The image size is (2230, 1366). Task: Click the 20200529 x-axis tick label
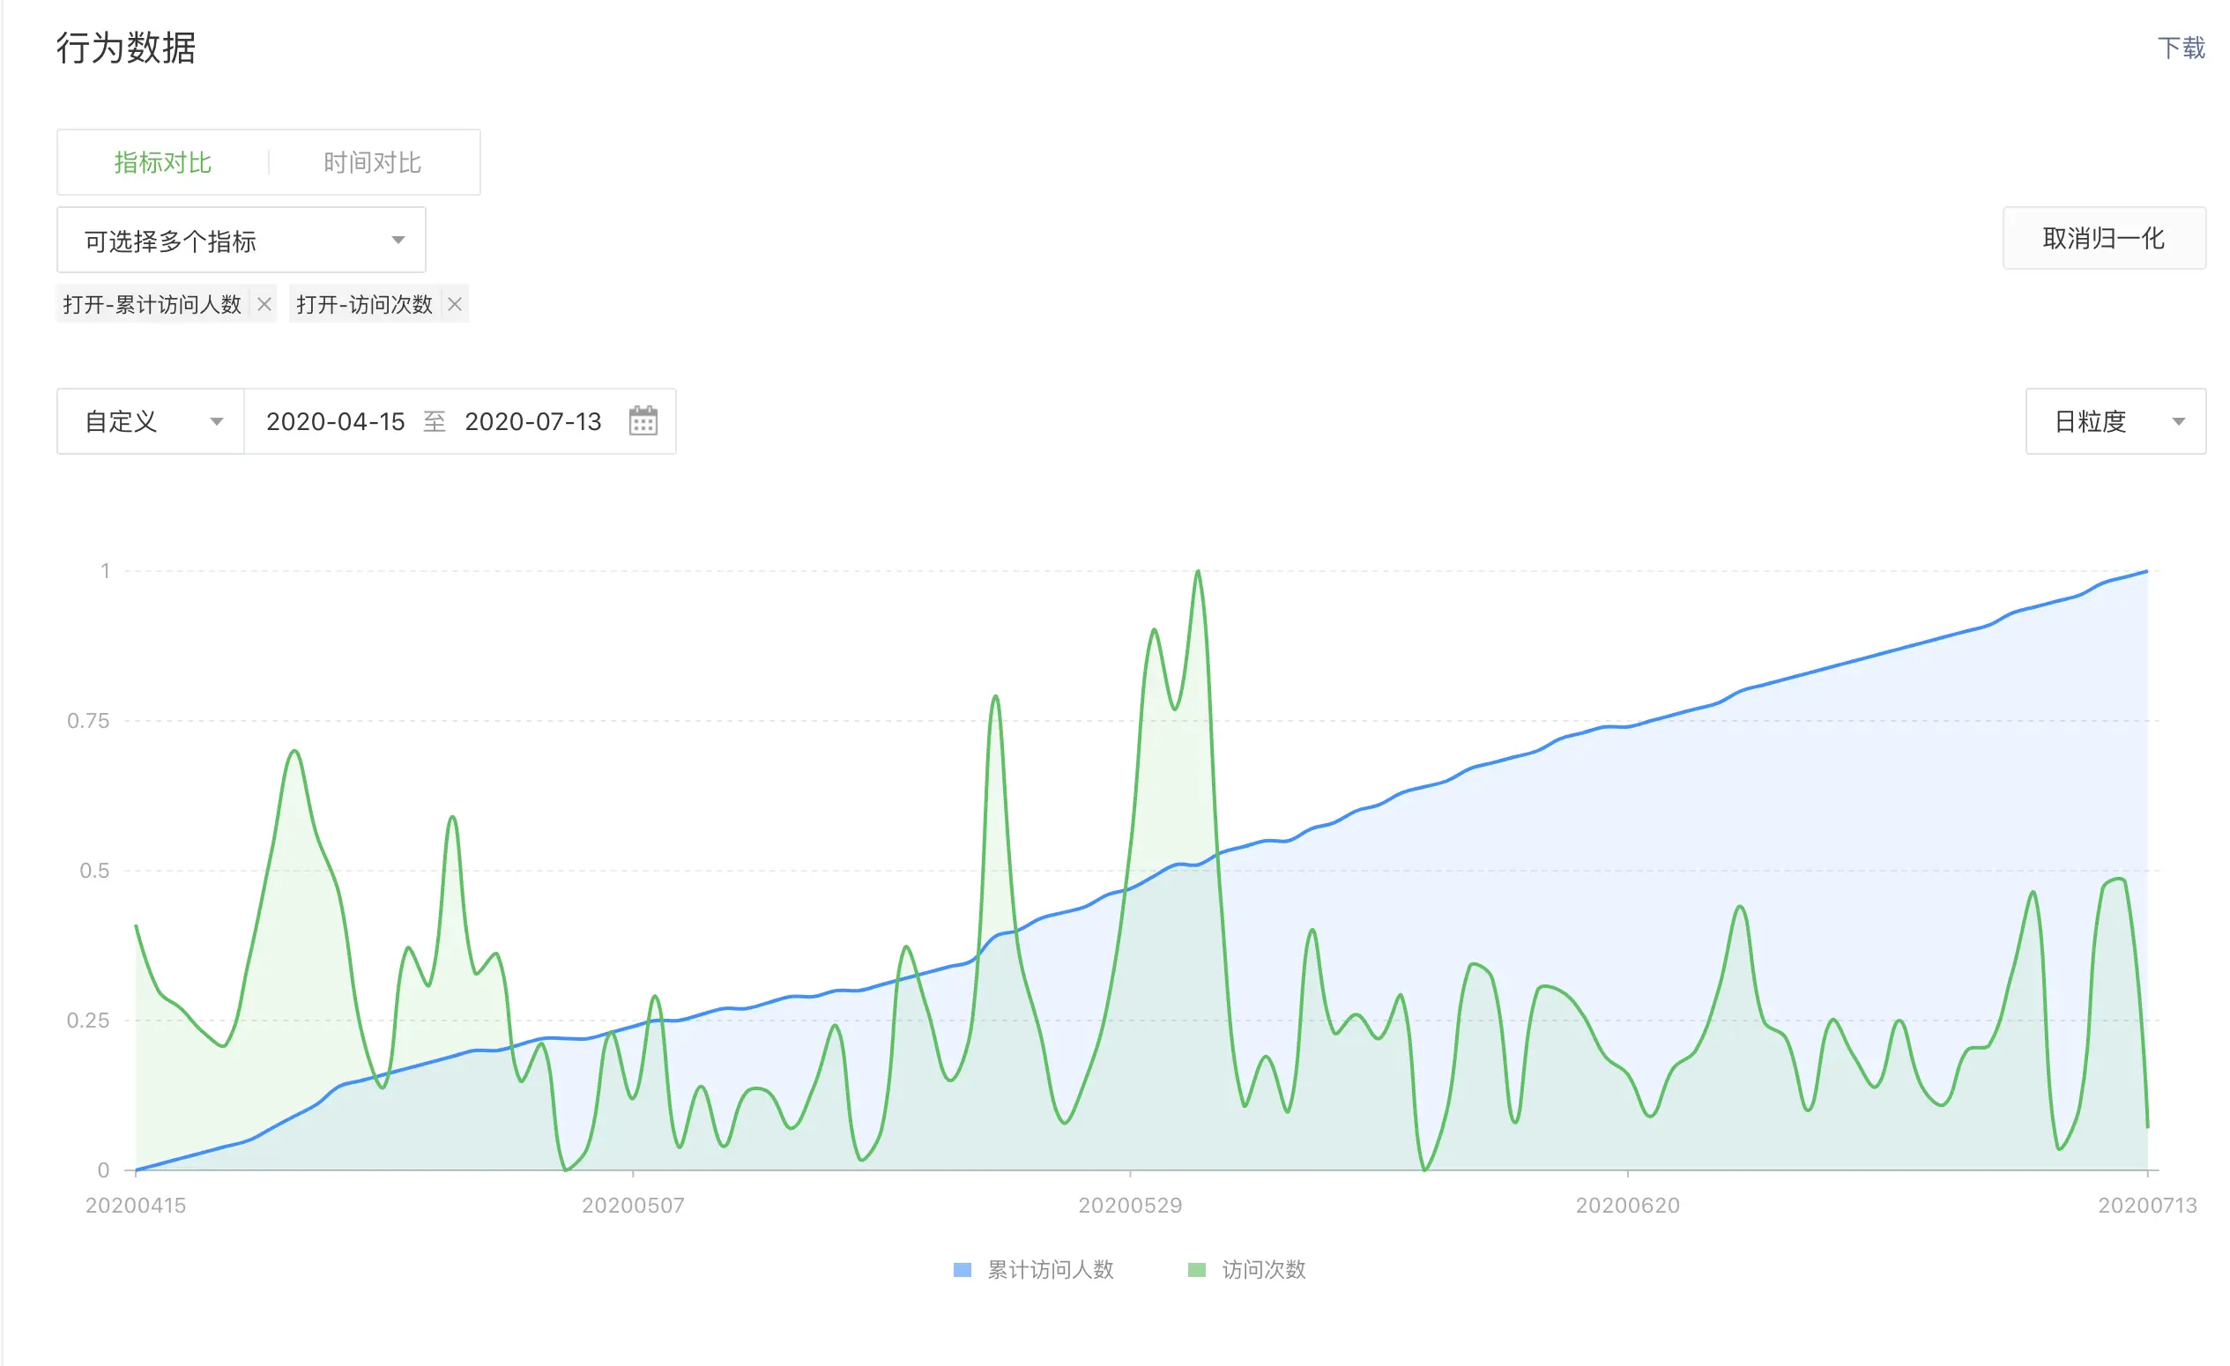[1130, 1206]
